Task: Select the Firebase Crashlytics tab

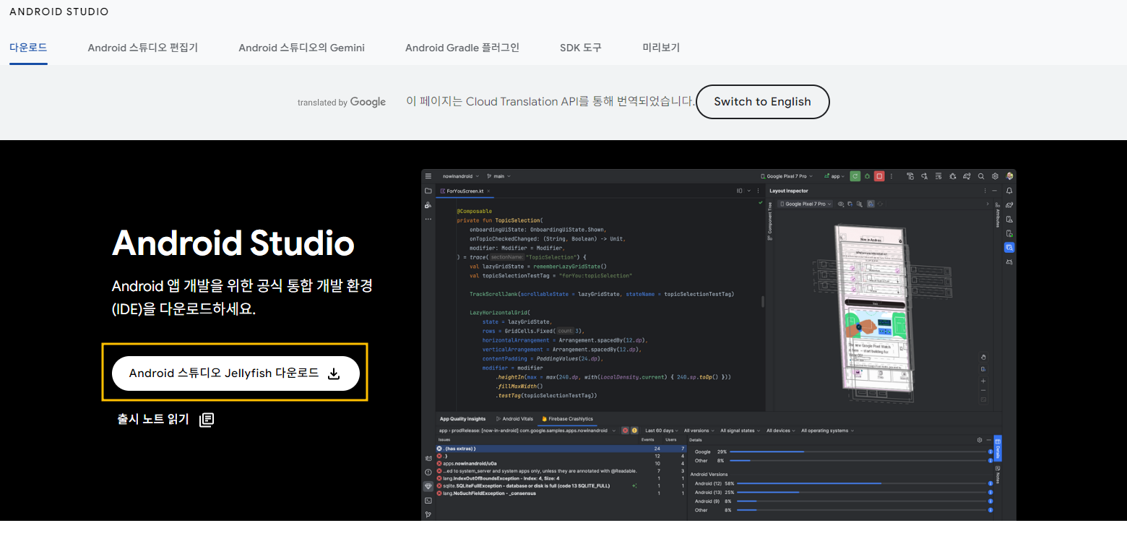Action: 567,418
